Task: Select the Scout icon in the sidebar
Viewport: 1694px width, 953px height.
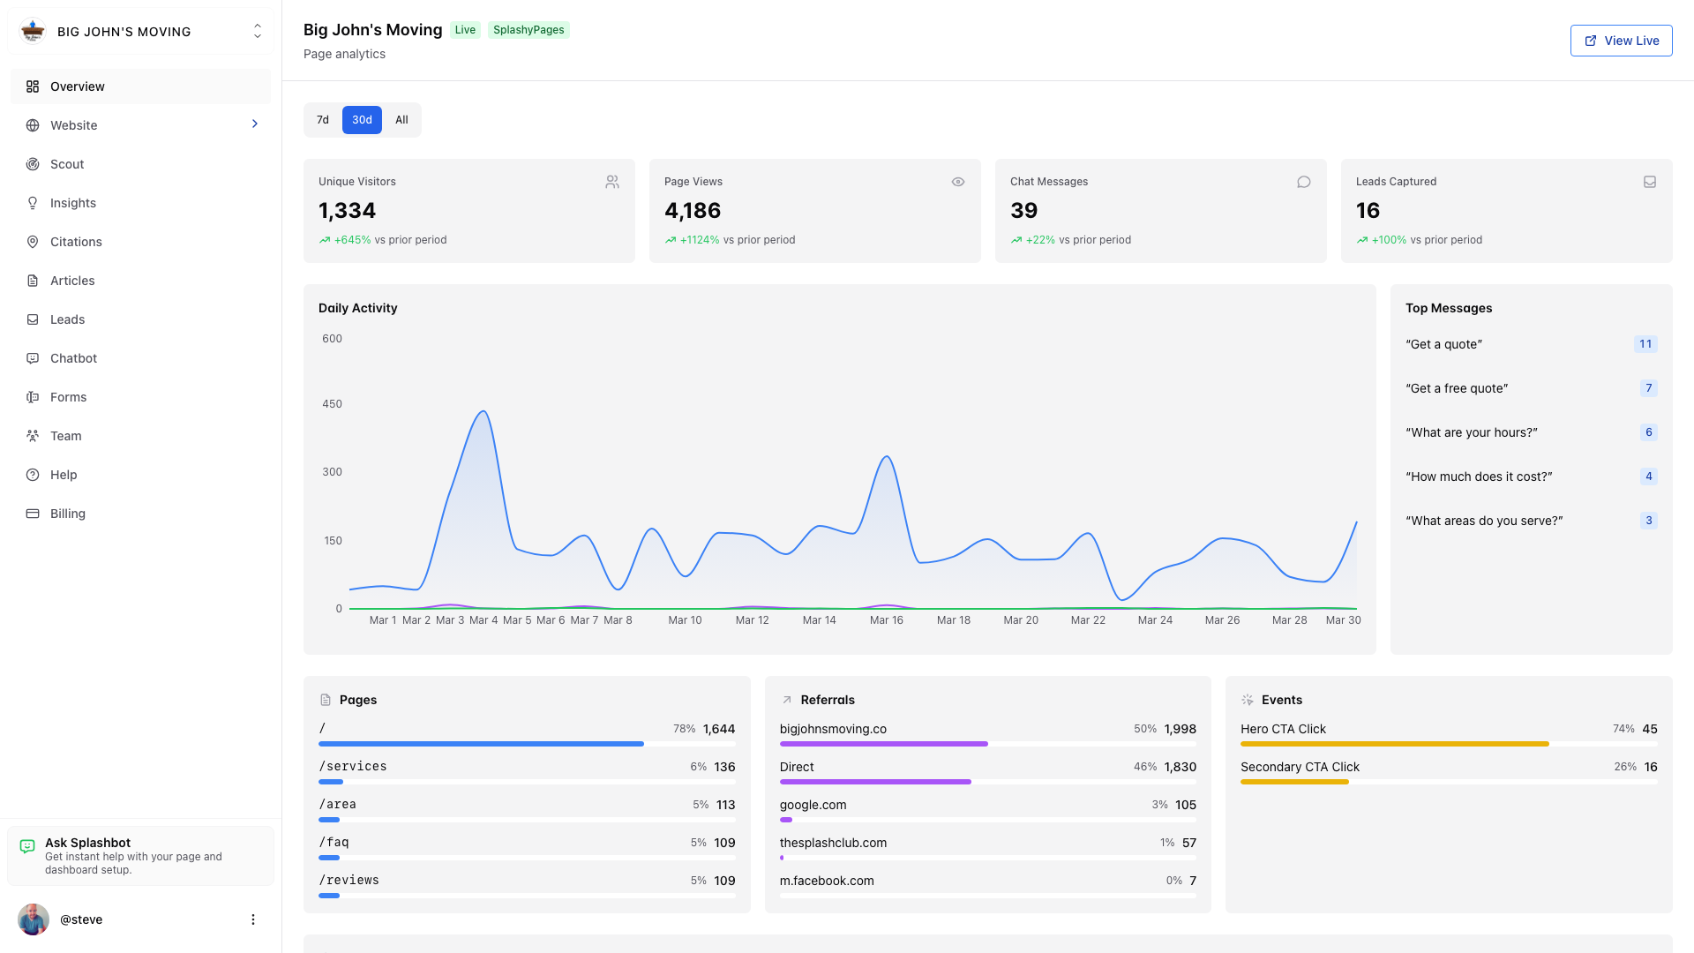Action: pos(33,164)
